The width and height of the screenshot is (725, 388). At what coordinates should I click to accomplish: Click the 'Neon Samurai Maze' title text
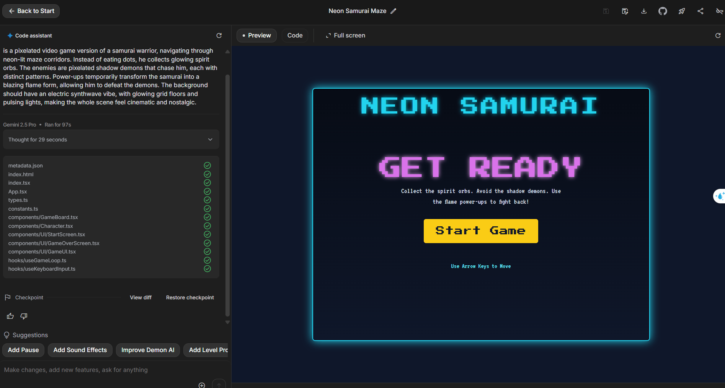pyautogui.click(x=358, y=11)
